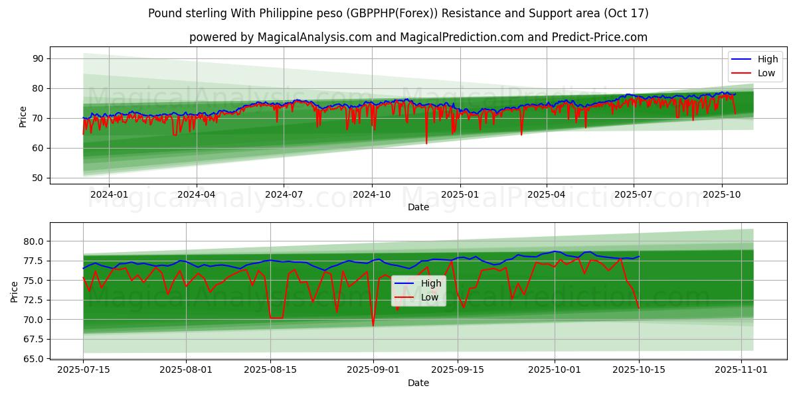
Task: Click the 2024-07 tick on top chart
Action: click(284, 194)
